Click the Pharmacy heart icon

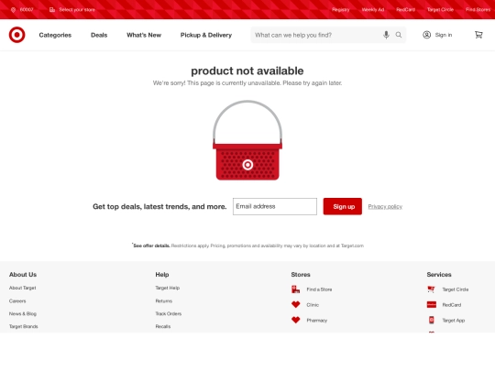(296, 320)
